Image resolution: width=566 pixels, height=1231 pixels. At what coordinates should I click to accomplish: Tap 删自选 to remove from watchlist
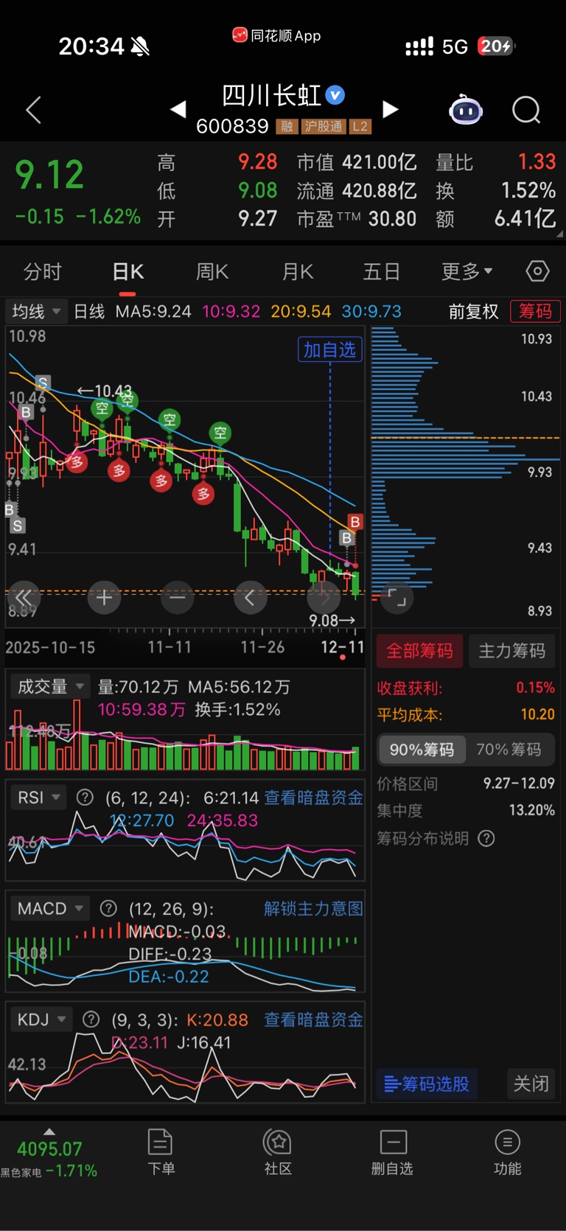click(x=392, y=1151)
